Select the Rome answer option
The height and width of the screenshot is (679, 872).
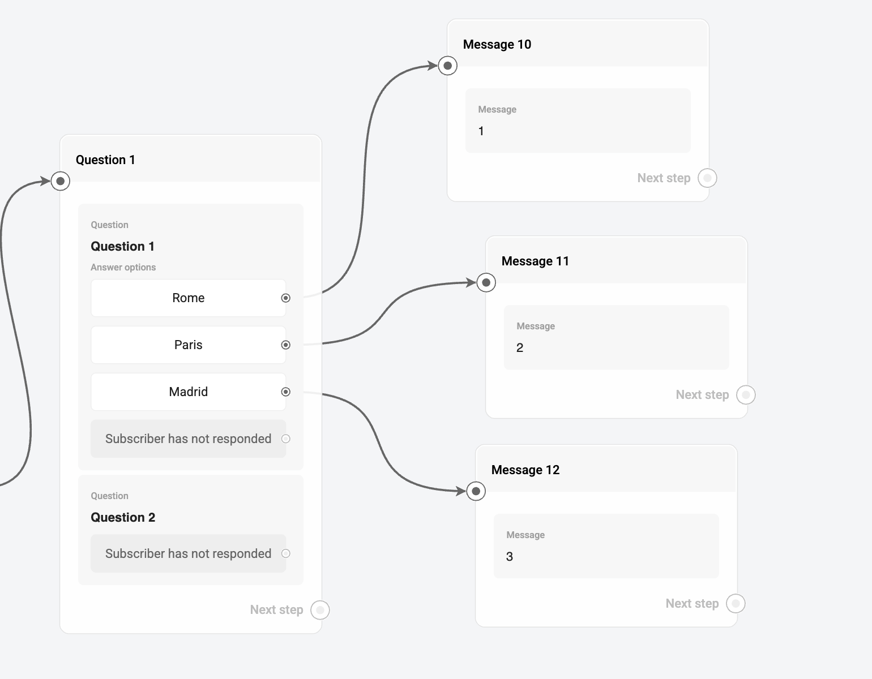[x=188, y=298]
